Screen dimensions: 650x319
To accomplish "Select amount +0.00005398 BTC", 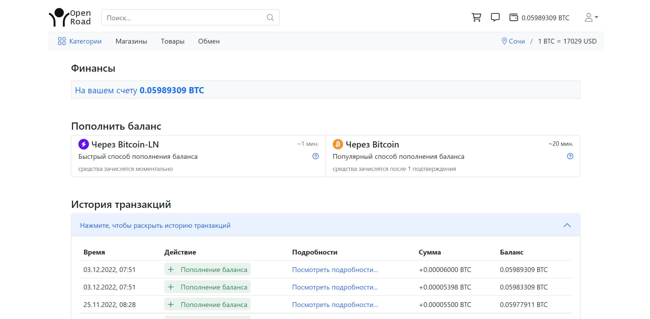I will coord(445,287).
